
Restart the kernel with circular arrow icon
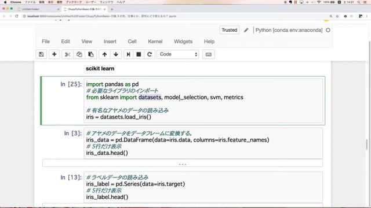(150, 54)
